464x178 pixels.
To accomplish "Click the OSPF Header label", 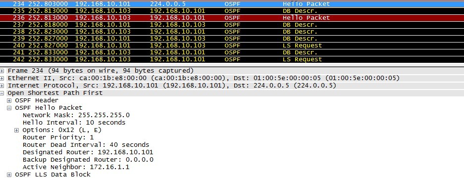I will (37, 100).
